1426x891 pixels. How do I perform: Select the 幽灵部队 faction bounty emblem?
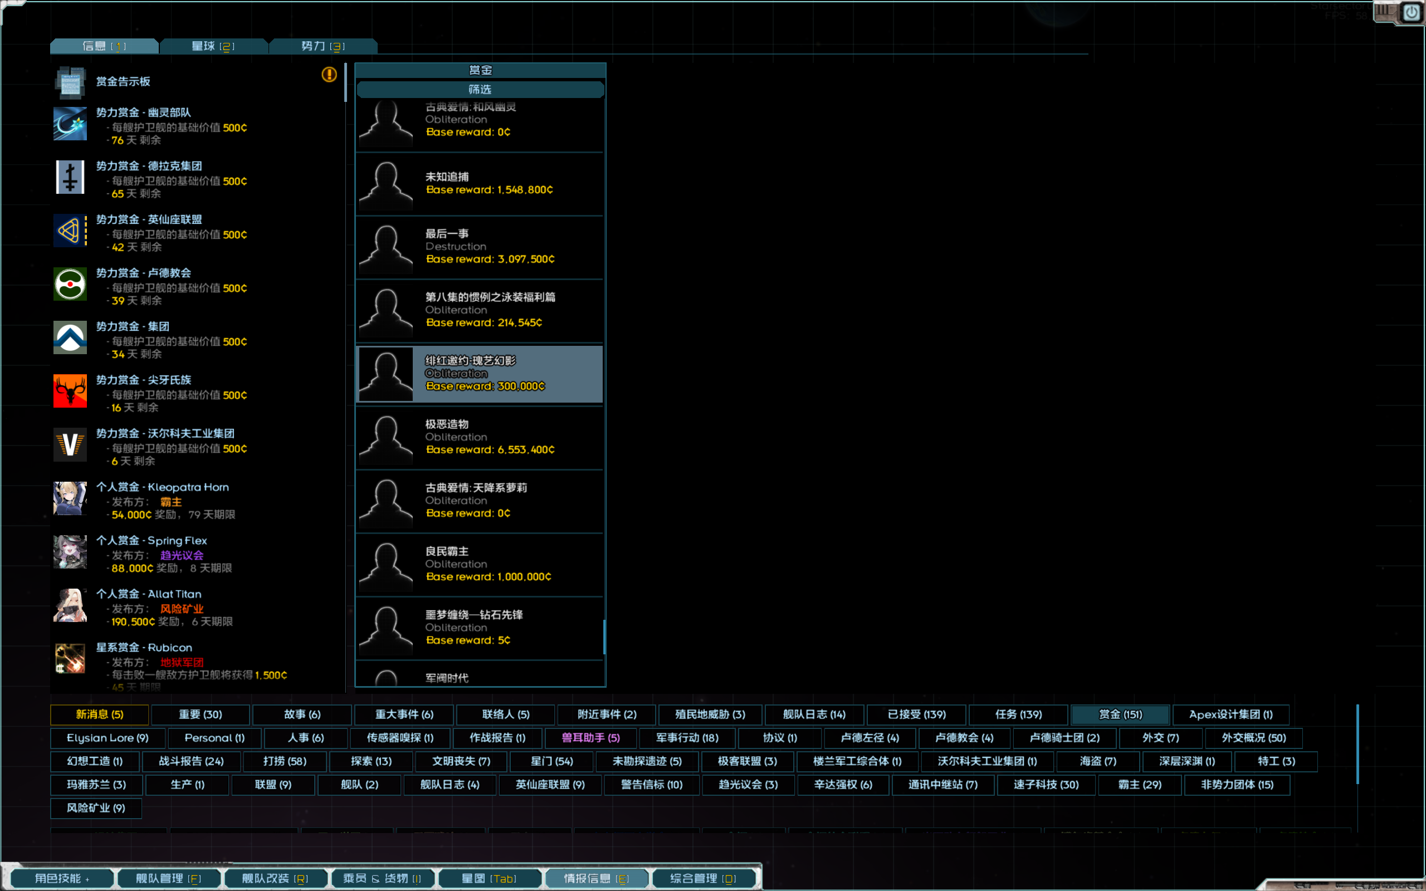pos(70,124)
